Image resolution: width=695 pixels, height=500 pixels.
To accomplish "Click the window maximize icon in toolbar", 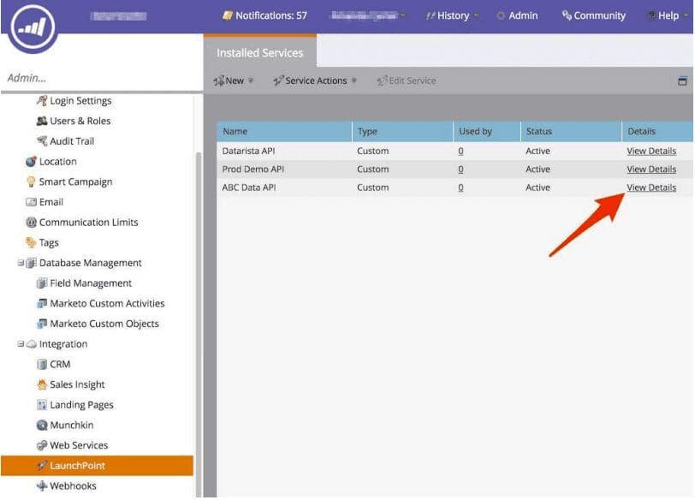I will point(683,80).
